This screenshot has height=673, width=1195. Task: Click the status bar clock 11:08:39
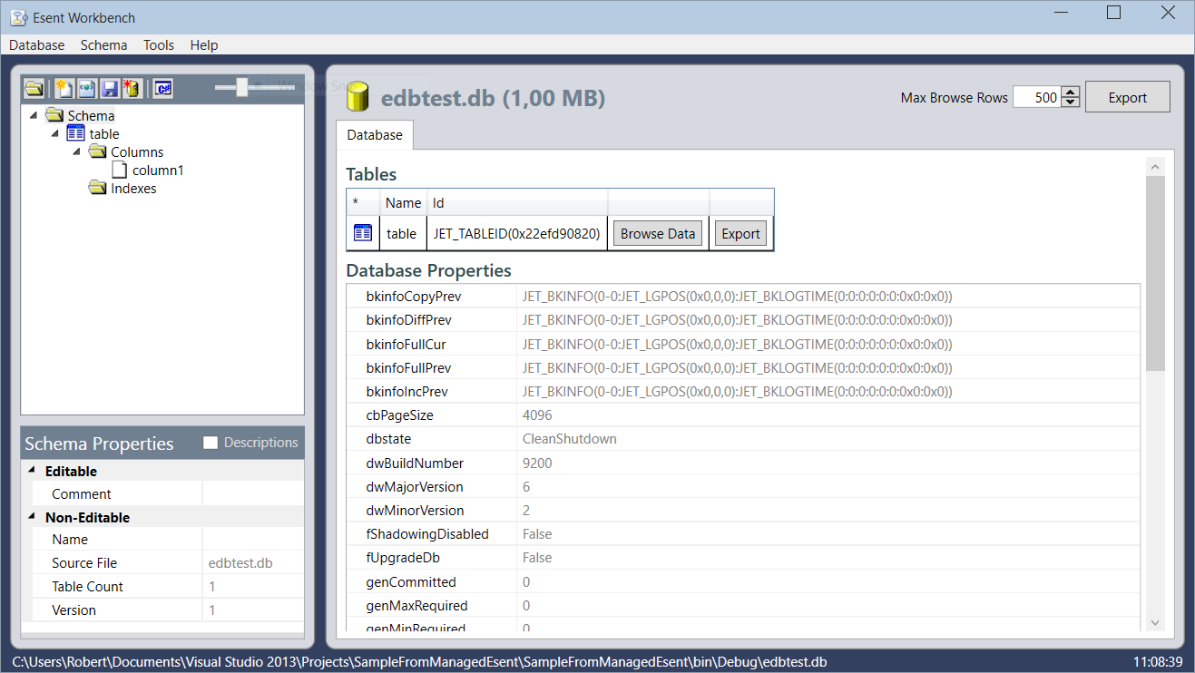point(1159,662)
